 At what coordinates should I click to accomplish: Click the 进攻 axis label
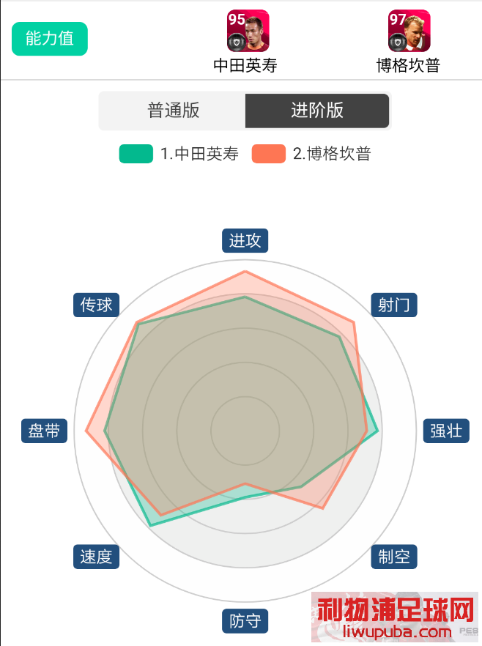tap(245, 240)
